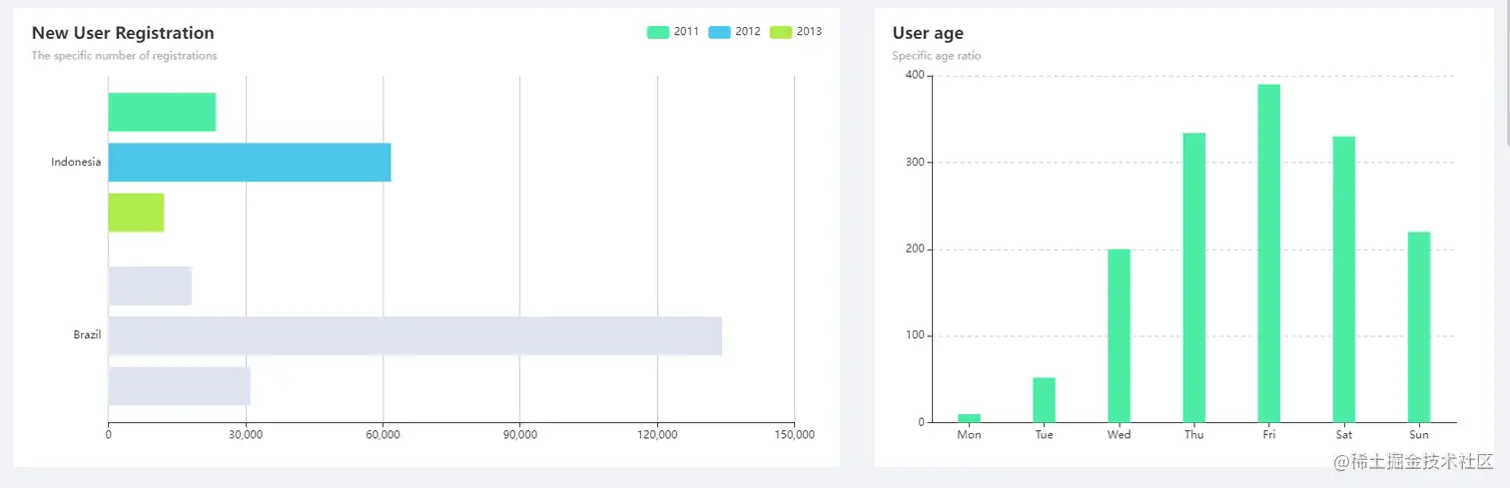
Task: Select Indonesia's green 2011 bar
Action: 162,112
